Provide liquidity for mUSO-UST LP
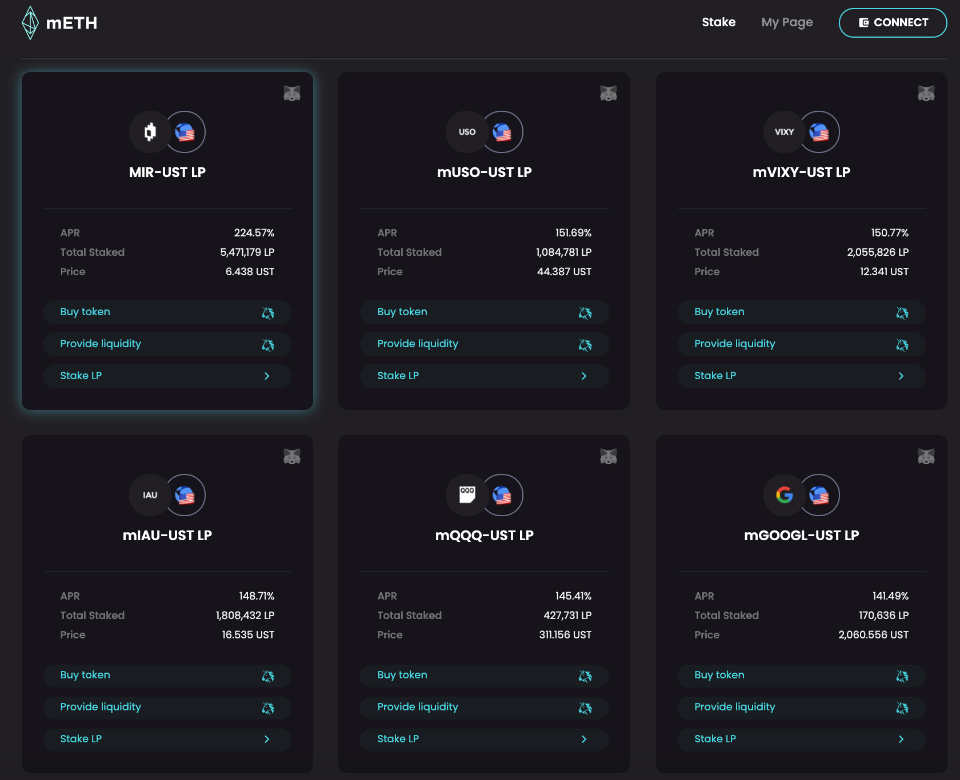 pos(485,344)
